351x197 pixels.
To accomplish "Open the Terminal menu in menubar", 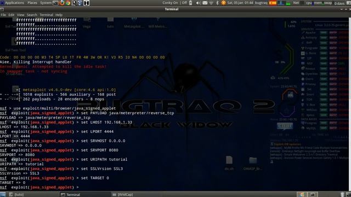I will tap(46, 15).
